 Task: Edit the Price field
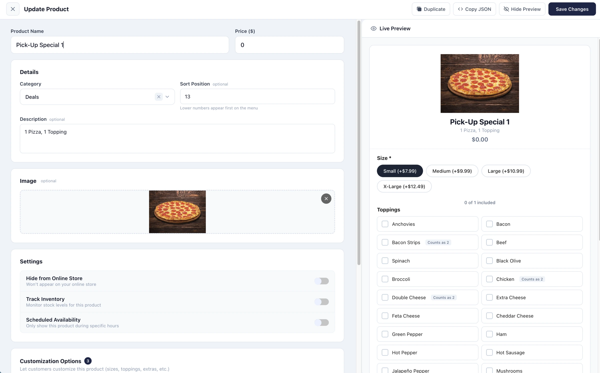(x=289, y=45)
